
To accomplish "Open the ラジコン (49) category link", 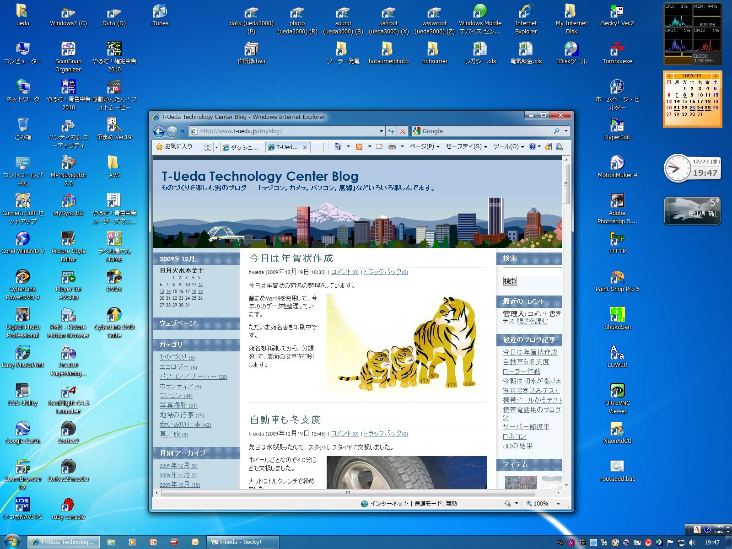I will (x=176, y=396).
